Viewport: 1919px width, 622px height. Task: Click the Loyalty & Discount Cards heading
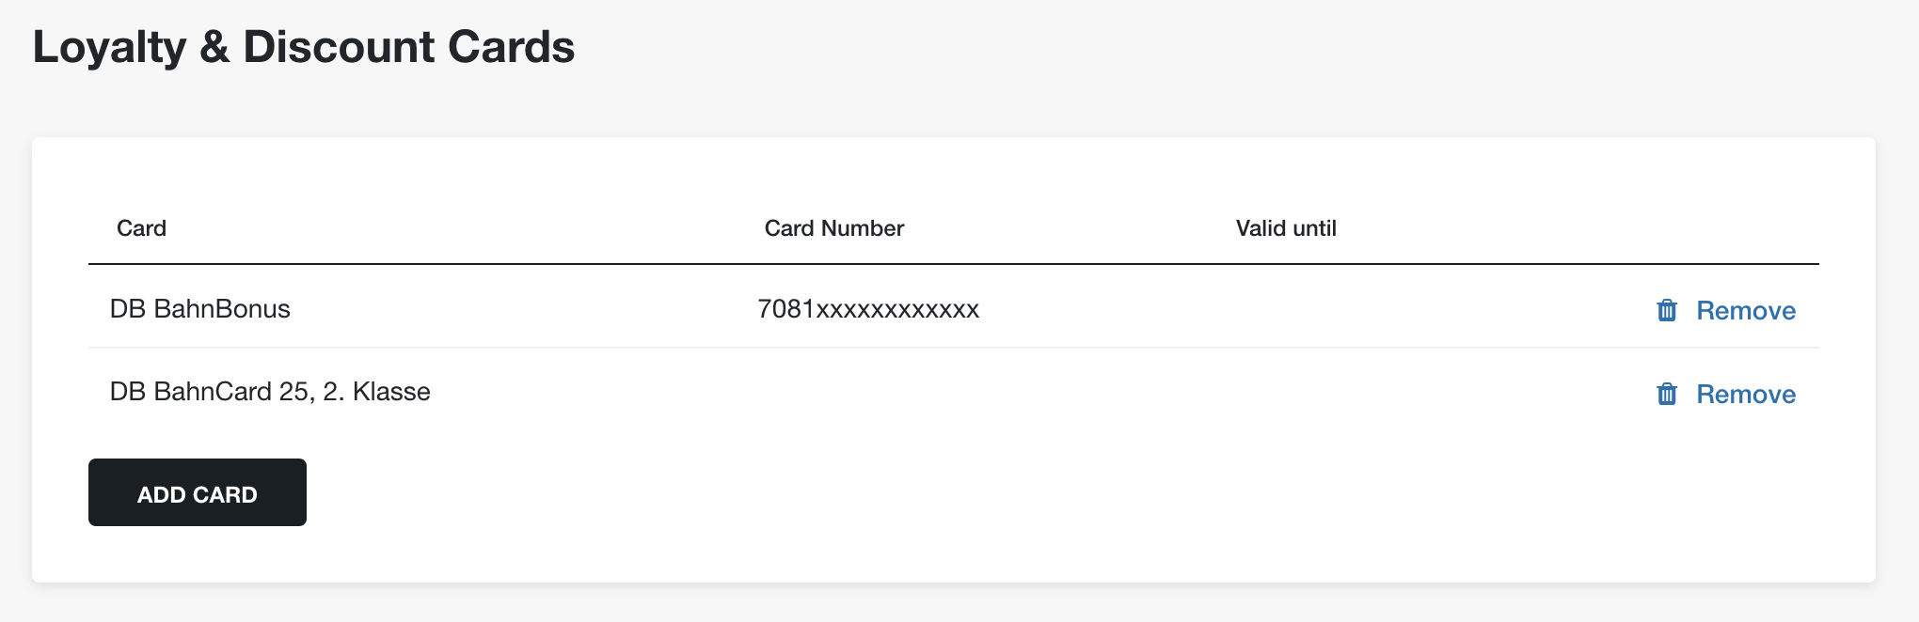pos(304,47)
